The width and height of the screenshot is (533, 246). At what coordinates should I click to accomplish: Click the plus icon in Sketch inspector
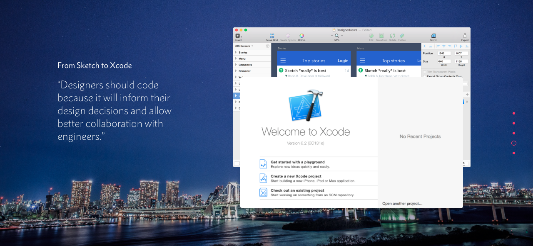point(467,95)
